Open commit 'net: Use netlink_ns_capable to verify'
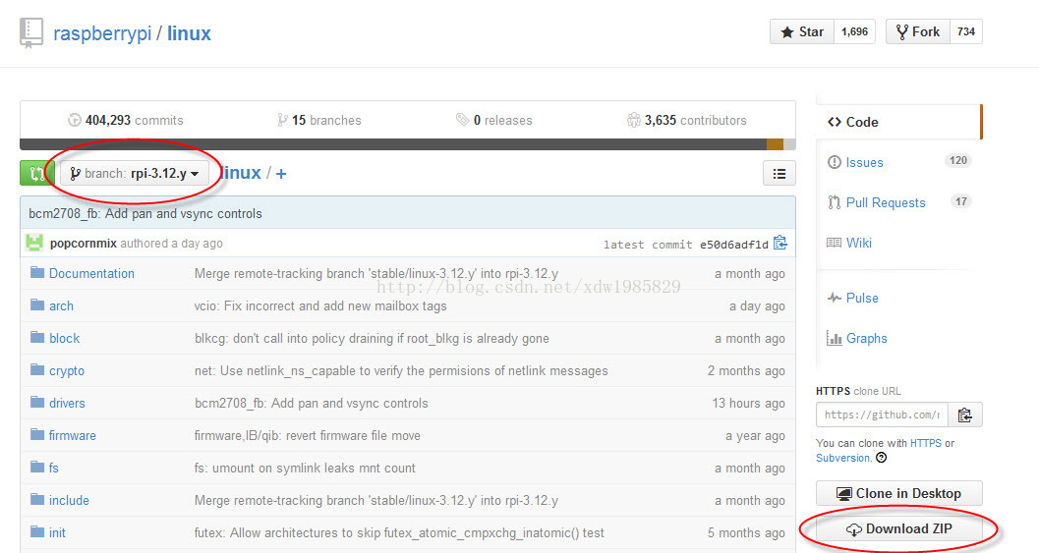This screenshot has width=1039, height=553. pos(401,371)
